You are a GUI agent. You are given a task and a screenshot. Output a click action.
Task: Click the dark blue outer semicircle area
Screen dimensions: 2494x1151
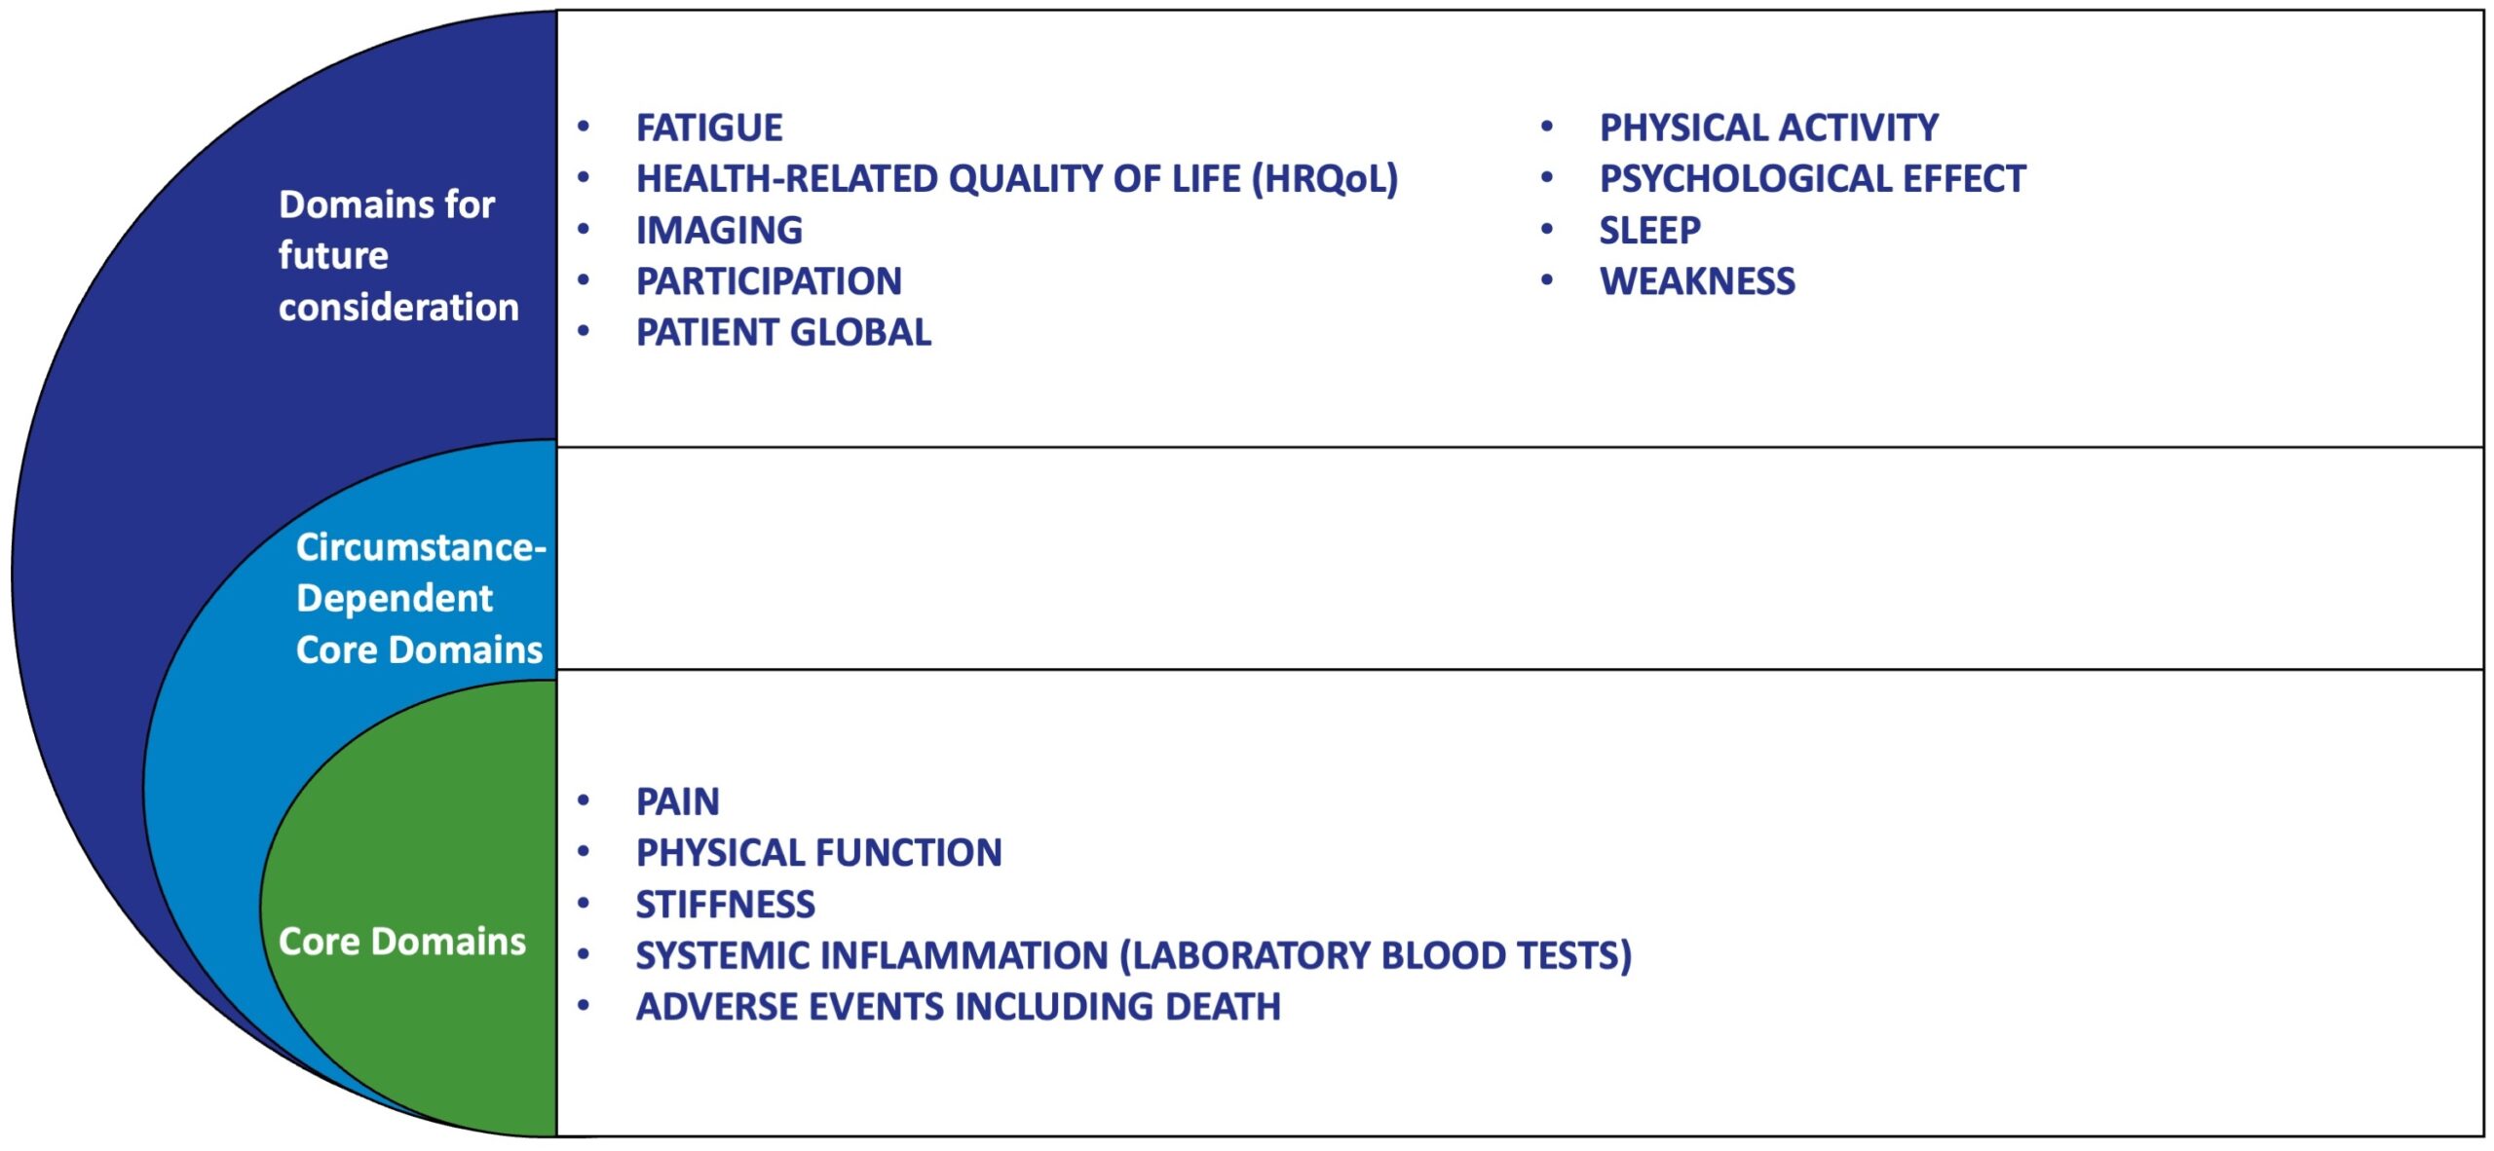click(x=146, y=438)
